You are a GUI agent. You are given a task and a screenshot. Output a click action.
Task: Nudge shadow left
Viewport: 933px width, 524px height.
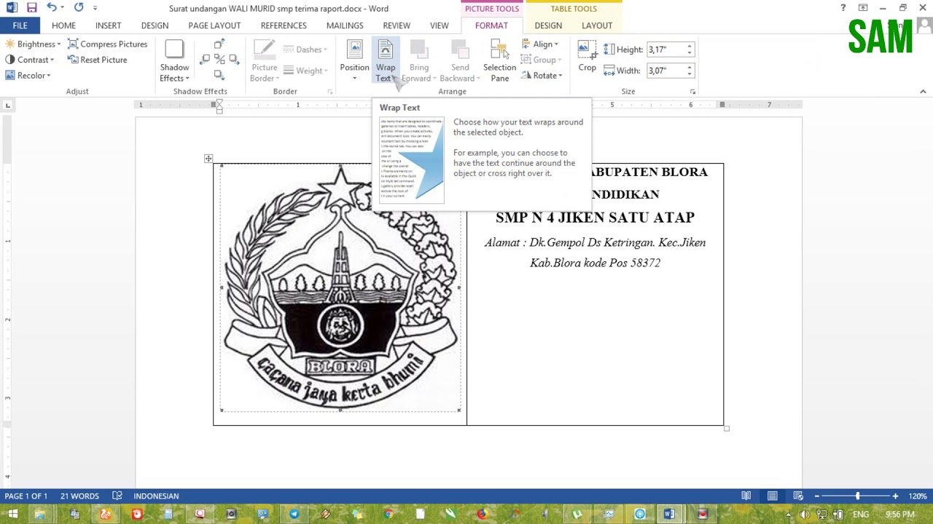click(x=205, y=59)
